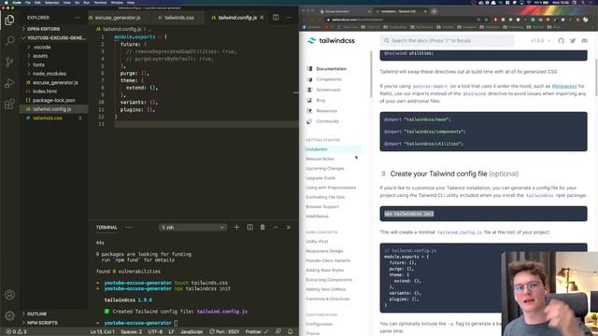
Task: Click Port: 5501 Live Server status
Action: coord(224,332)
